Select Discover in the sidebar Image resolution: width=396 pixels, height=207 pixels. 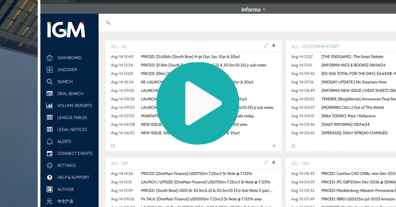[x=67, y=70]
